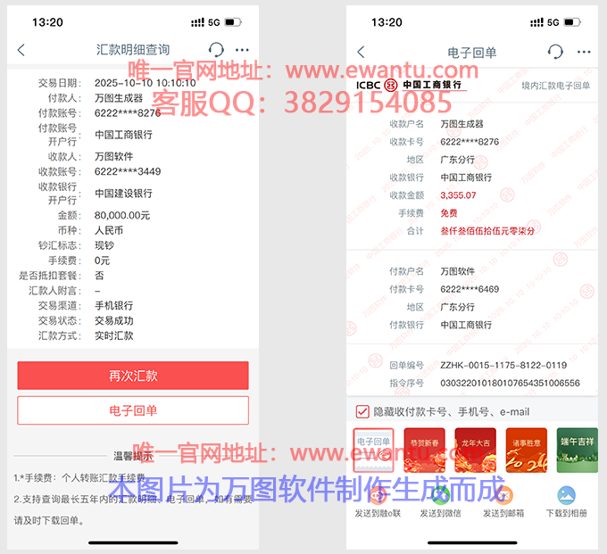The image size is (607, 554).
Task: Click the 实时汇款 remittance method value
Action: (x=114, y=335)
